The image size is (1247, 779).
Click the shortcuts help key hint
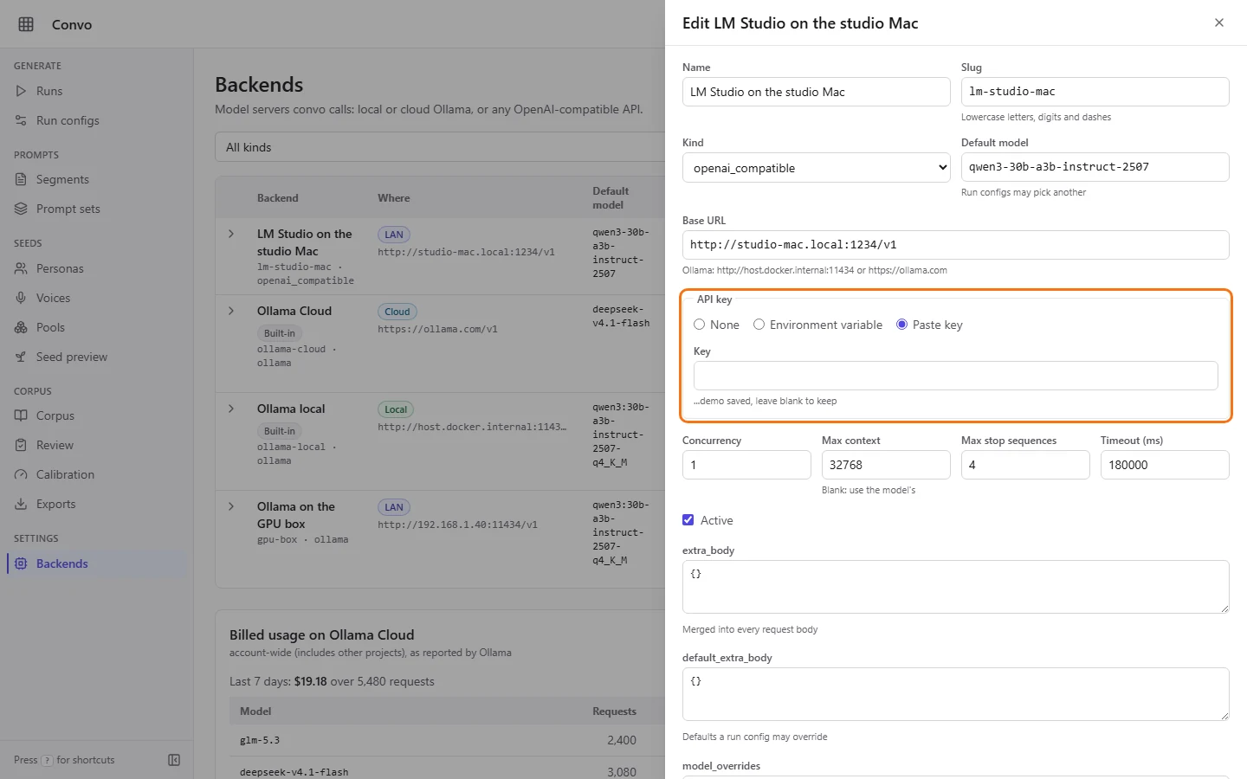tap(47, 760)
